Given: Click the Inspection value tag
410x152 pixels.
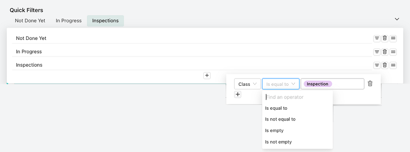Looking at the screenshot, I should pos(318,84).
